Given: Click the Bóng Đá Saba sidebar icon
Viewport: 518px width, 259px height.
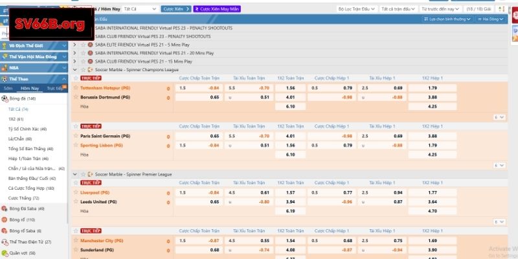Looking at the screenshot, I should 5,208.
